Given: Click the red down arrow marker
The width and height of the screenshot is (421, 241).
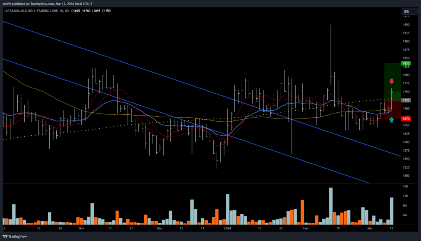Looking at the screenshot, I should pyautogui.click(x=392, y=81).
